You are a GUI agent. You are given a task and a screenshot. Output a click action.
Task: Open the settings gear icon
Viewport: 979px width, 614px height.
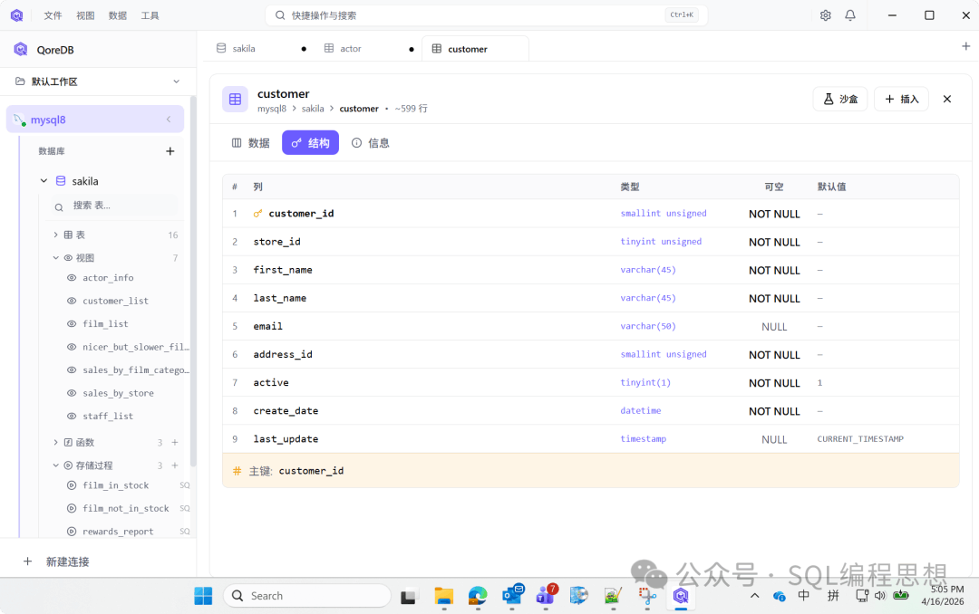(825, 15)
